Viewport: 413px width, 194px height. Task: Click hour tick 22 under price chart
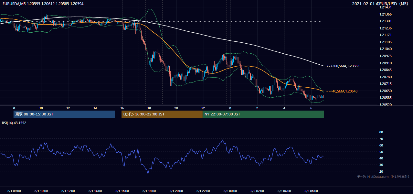[203, 108]
